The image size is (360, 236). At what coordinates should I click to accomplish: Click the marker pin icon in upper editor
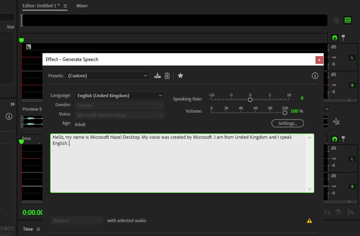[x=343, y=38]
